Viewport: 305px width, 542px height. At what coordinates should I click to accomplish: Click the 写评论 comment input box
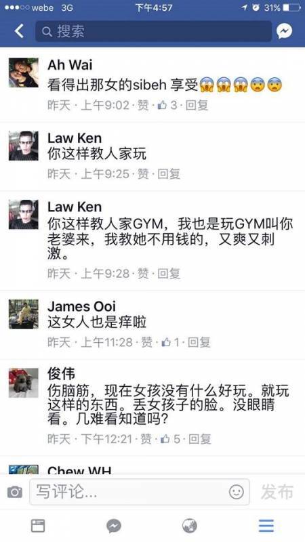pyautogui.click(x=140, y=492)
